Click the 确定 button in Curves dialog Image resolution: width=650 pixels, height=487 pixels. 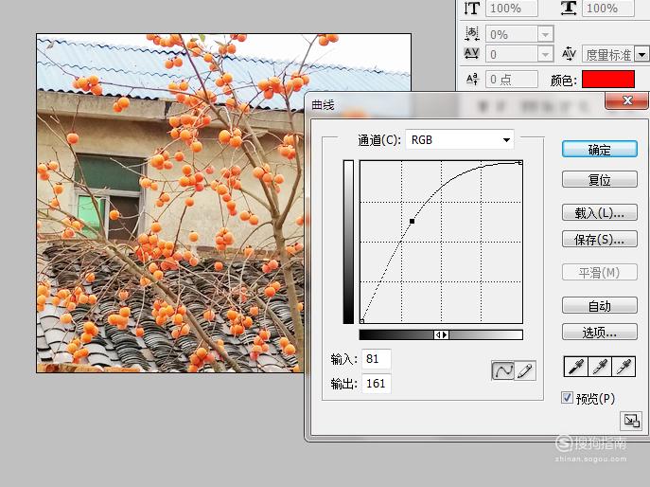coord(600,149)
